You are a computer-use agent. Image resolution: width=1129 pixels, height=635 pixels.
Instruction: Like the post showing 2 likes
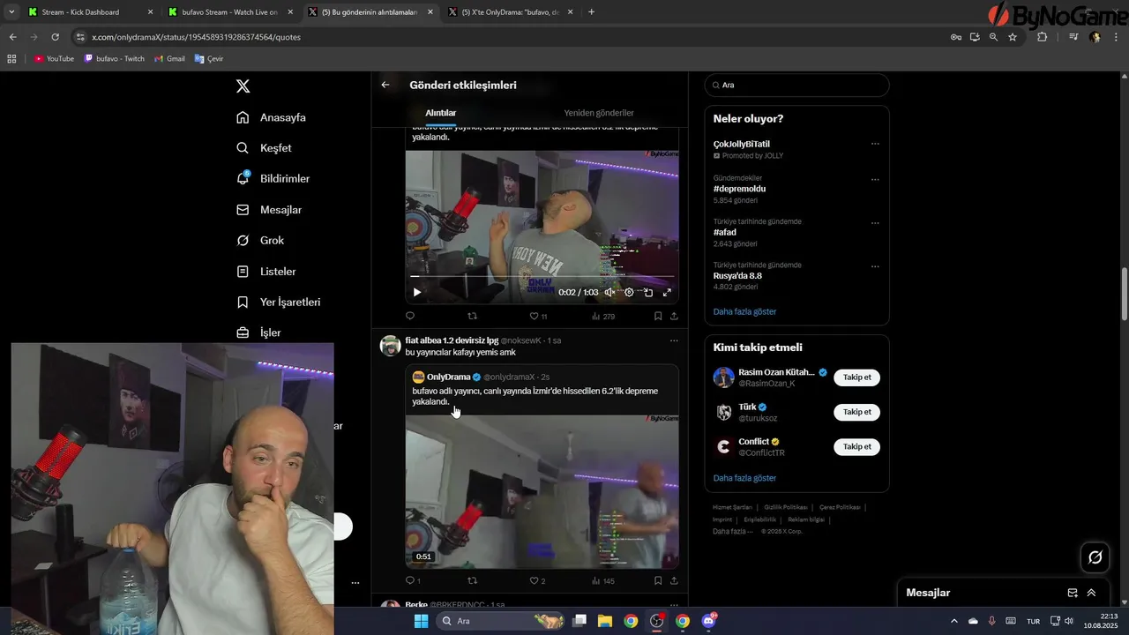click(537, 580)
